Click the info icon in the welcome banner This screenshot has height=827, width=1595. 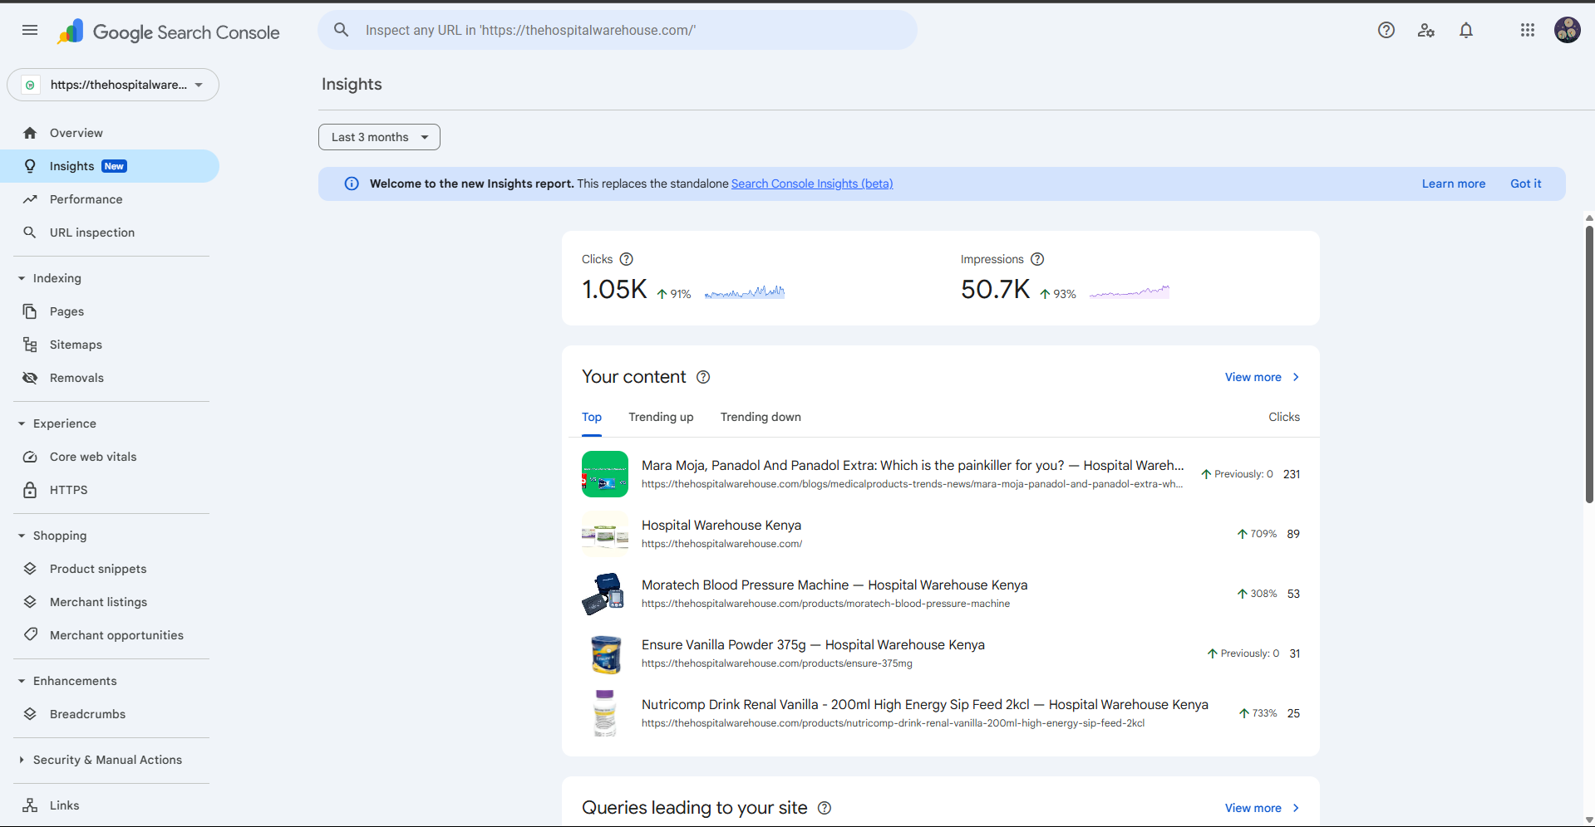coord(352,184)
